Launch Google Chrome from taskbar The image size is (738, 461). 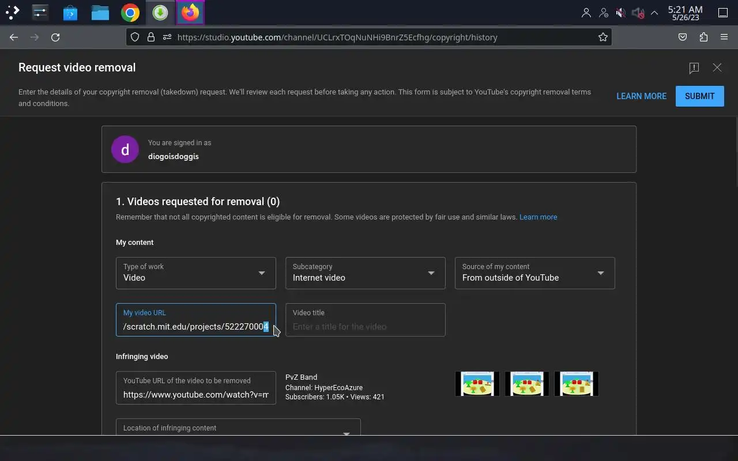[x=130, y=13]
